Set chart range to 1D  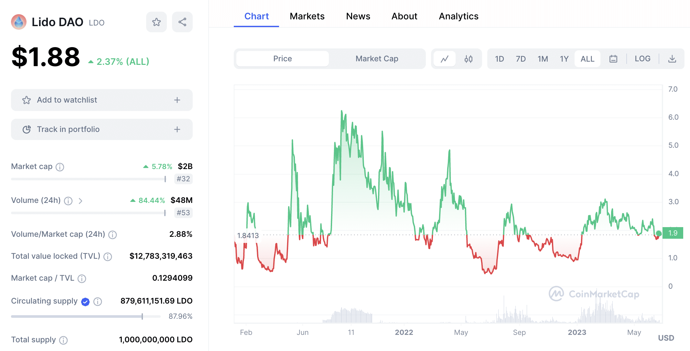click(499, 59)
